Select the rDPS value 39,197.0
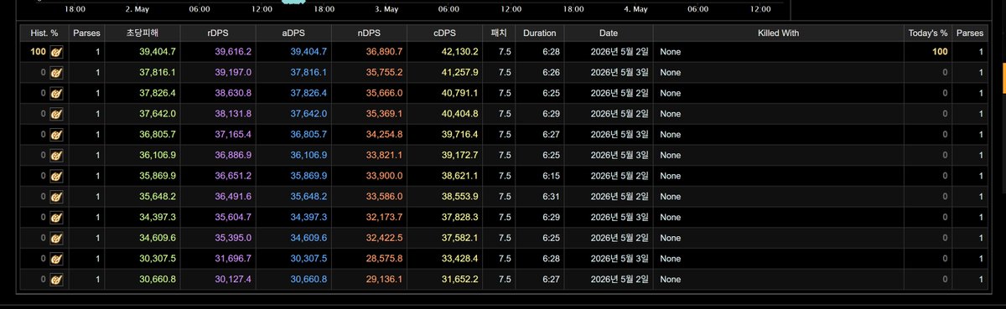Image resolution: width=1006 pixels, height=309 pixels. (x=234, y=73)
